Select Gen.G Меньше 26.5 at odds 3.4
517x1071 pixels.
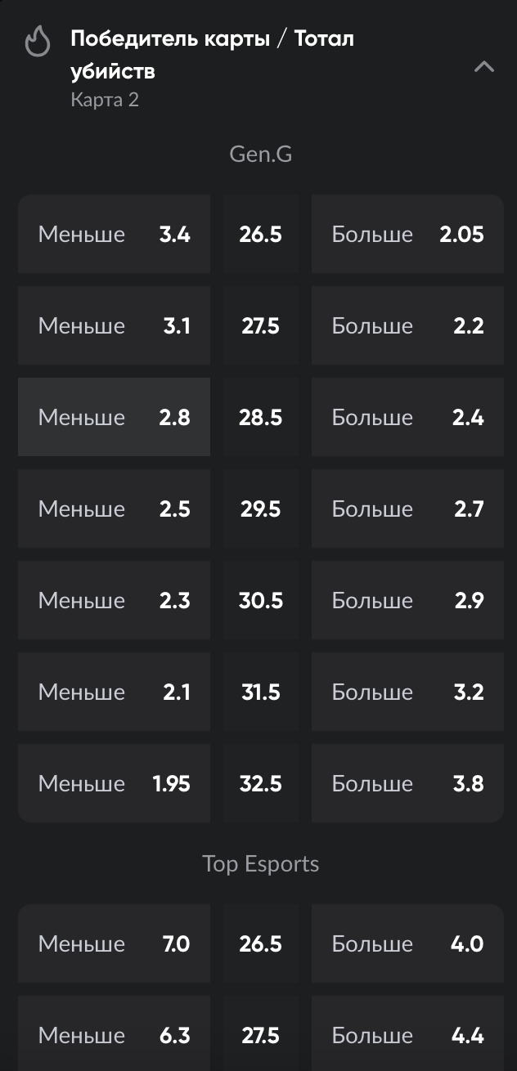pos(114,234)
